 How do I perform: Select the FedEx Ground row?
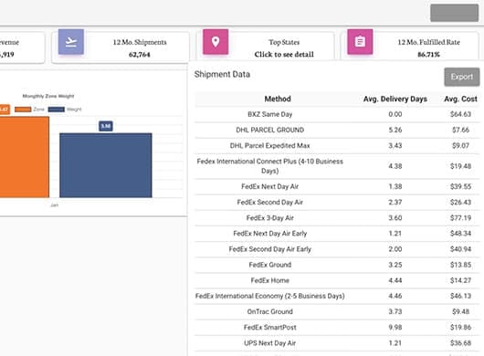coord(337,265)
